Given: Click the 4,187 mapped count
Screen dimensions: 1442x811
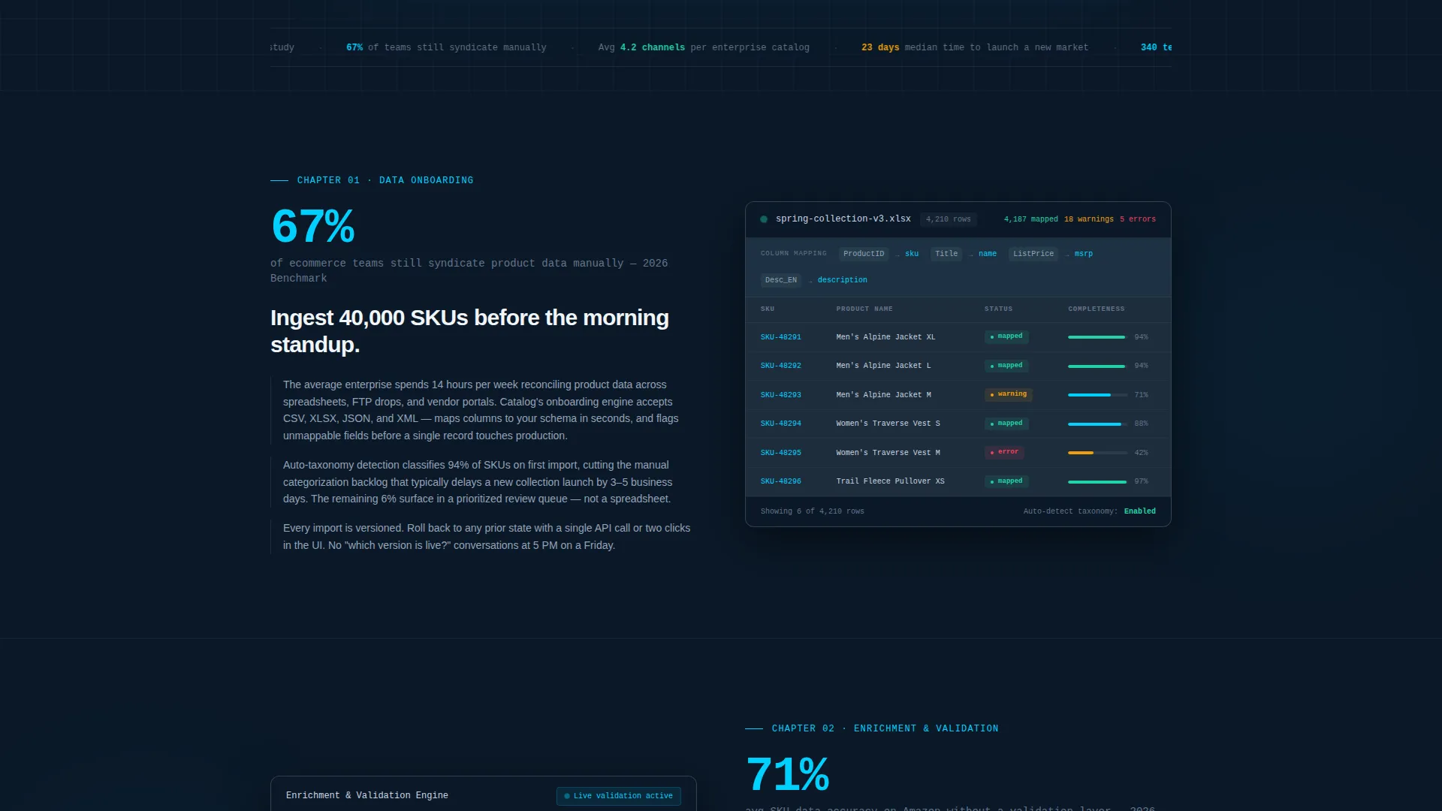Looking at the screenshot, I should point(1030,219).
